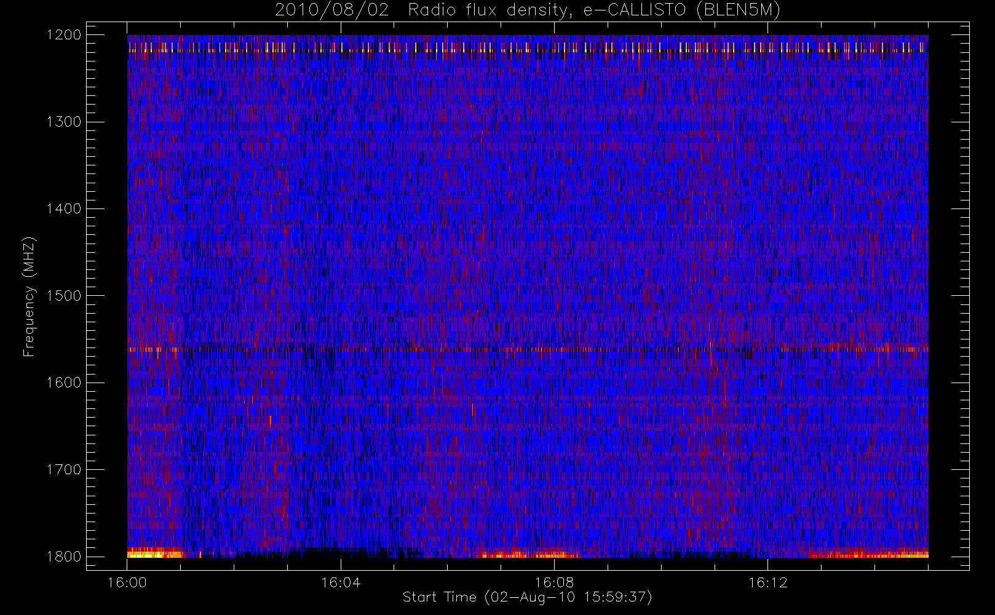995x615 pixels.
Task: Select the 1600 frequency axis label
Action: [x=64, y=383]
